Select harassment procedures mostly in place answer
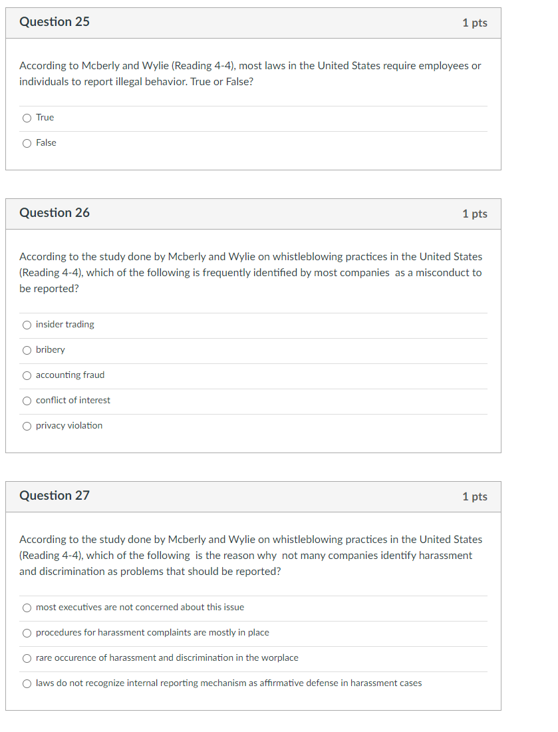Screen dimensions: 558x732 point(27,633)
